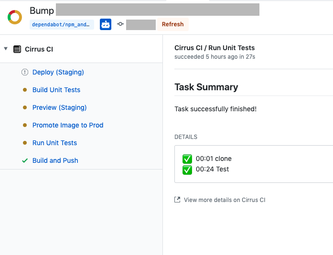Collapse the Cirrus CI check group

point(6,49)
